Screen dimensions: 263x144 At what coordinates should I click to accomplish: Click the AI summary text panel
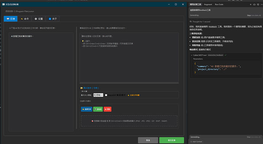tap(41, 82)
